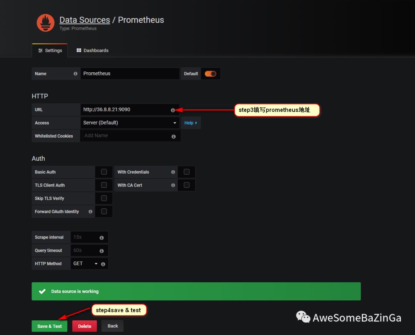The width and height of the screenshot is (415, 335).
Task: Click the URL input field
Action: (130, 109)
